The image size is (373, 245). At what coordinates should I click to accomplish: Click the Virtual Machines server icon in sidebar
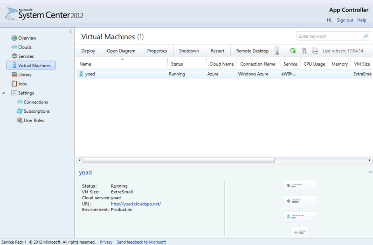[14, 65]
